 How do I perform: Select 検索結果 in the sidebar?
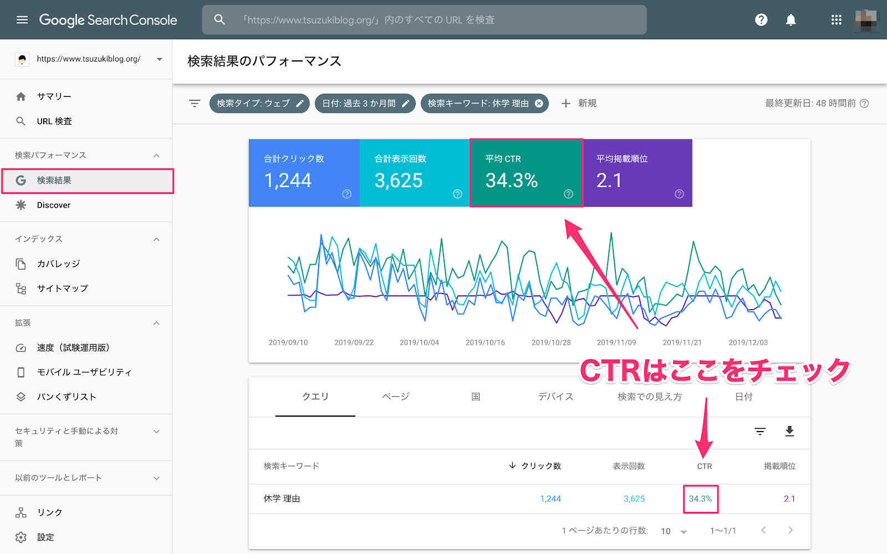click(x=88, y=181)
